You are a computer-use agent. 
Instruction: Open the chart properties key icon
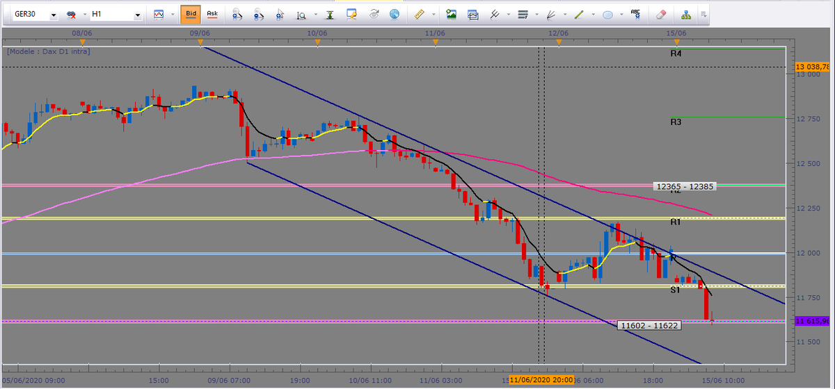point(351,13)
